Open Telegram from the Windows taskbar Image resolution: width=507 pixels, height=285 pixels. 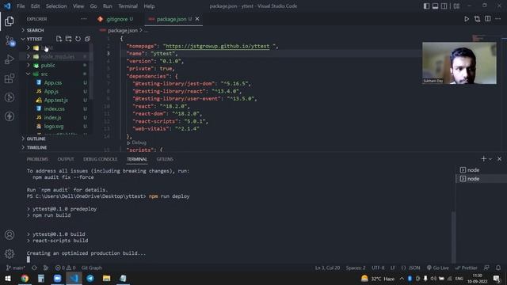click(x=90, y=278)
